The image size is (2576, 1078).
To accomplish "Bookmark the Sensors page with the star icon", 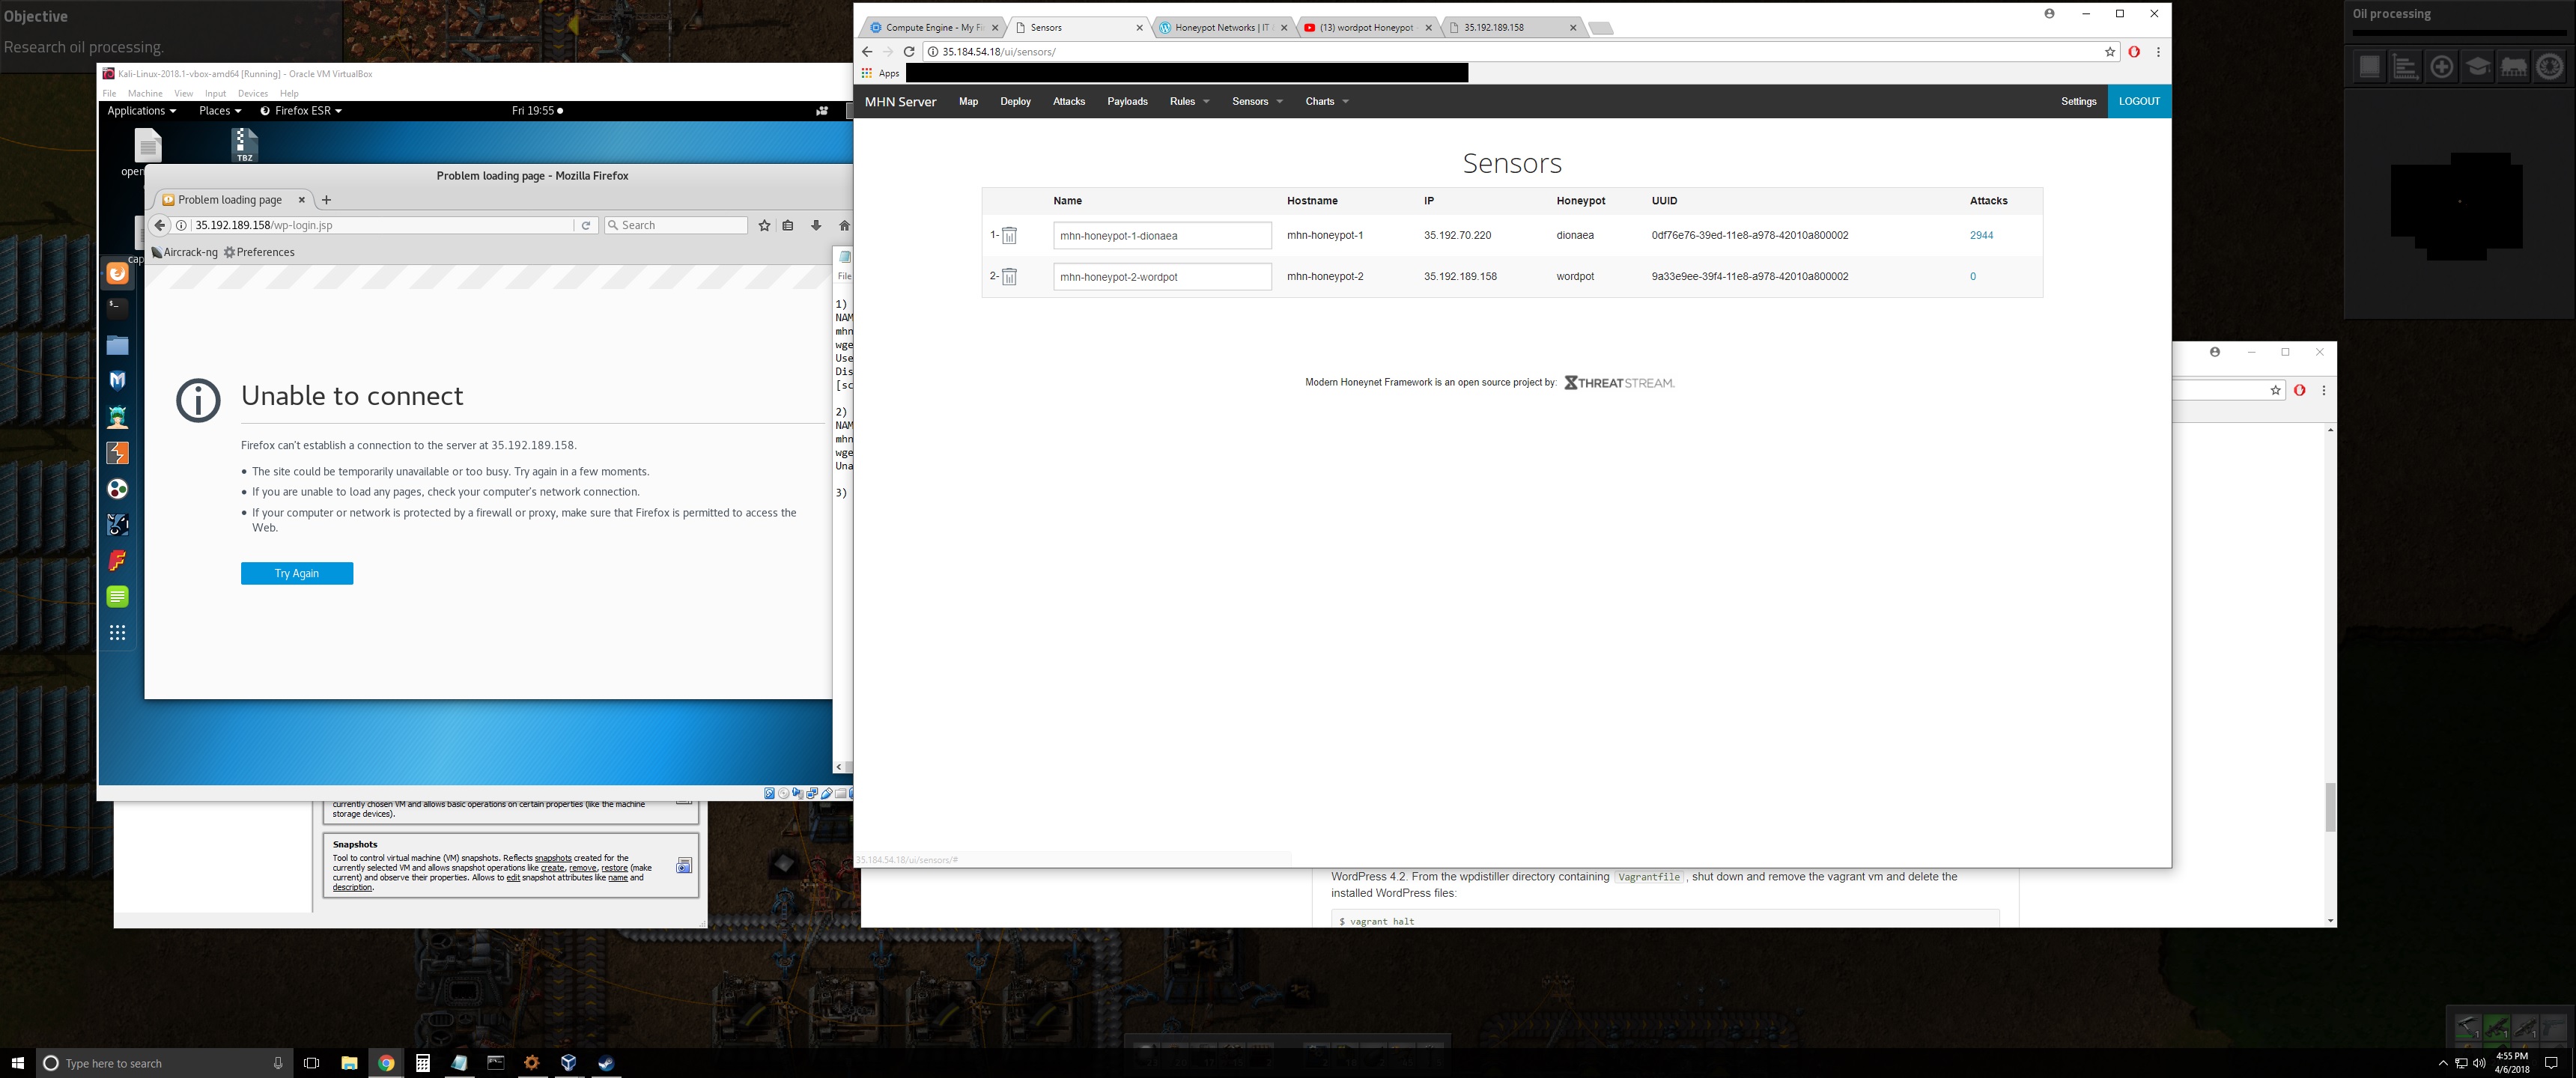I will click(2110, 52).
